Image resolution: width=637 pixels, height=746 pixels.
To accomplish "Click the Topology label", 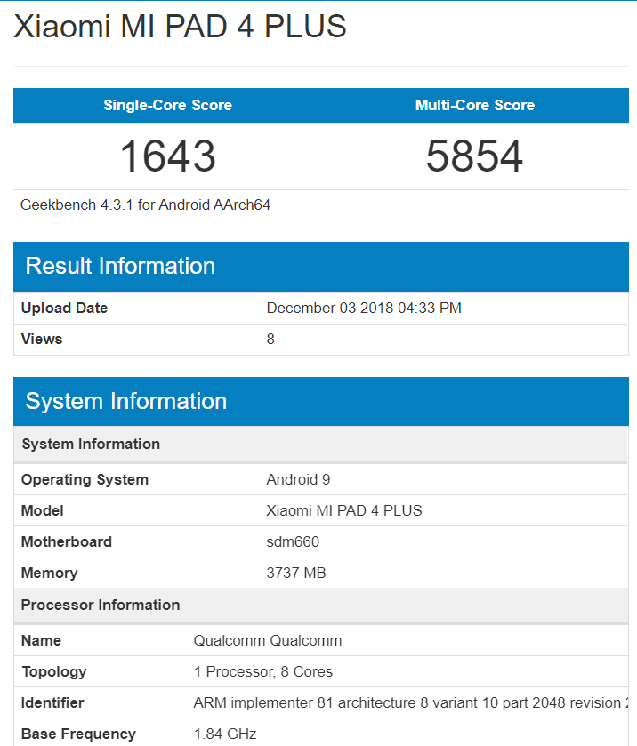I will pos(54,672).
